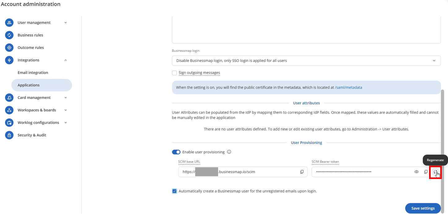Open the Businessmap login dropdown
448x214 pixels.
click(306, 61)
